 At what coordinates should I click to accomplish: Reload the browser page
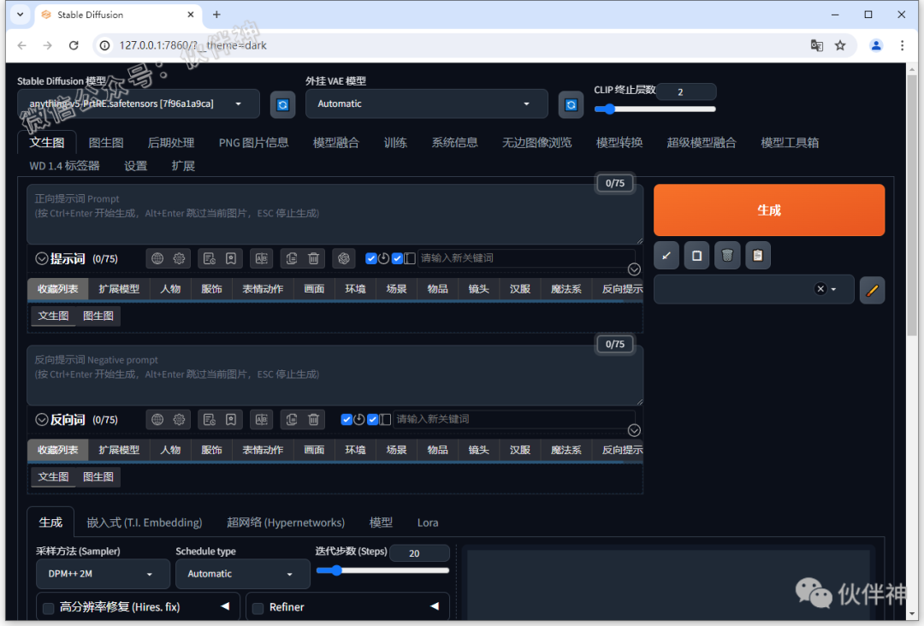(x=74, y=45)
